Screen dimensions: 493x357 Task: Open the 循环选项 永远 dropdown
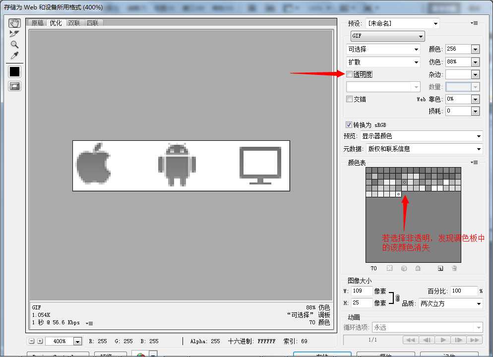[428, 327]
